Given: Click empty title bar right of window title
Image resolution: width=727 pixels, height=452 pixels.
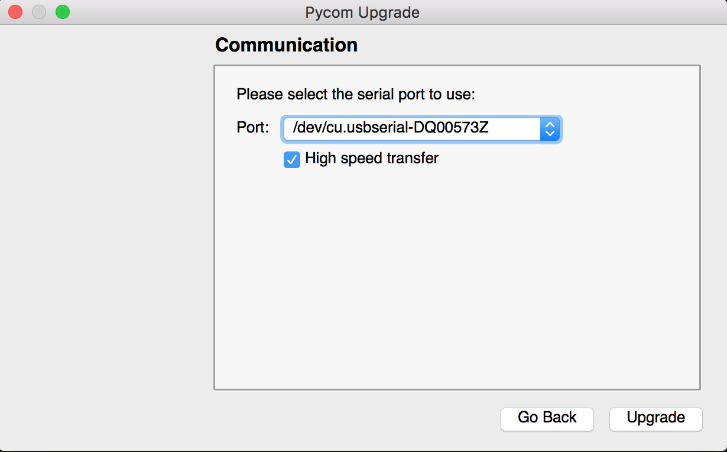Looking at the screenshot, I should click(x=562, y=12).
